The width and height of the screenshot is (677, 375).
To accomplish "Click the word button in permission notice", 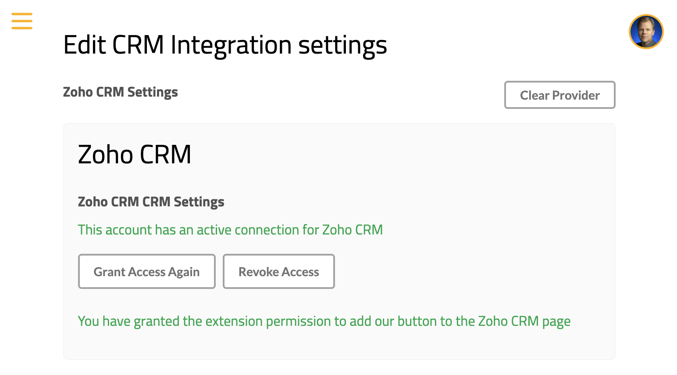I will pyautogui.click(x=417, y=321).
